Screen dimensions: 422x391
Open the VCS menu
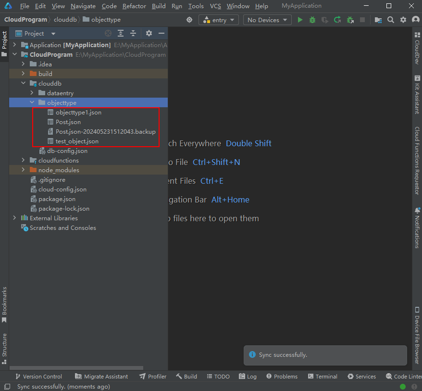pos(215,6)
